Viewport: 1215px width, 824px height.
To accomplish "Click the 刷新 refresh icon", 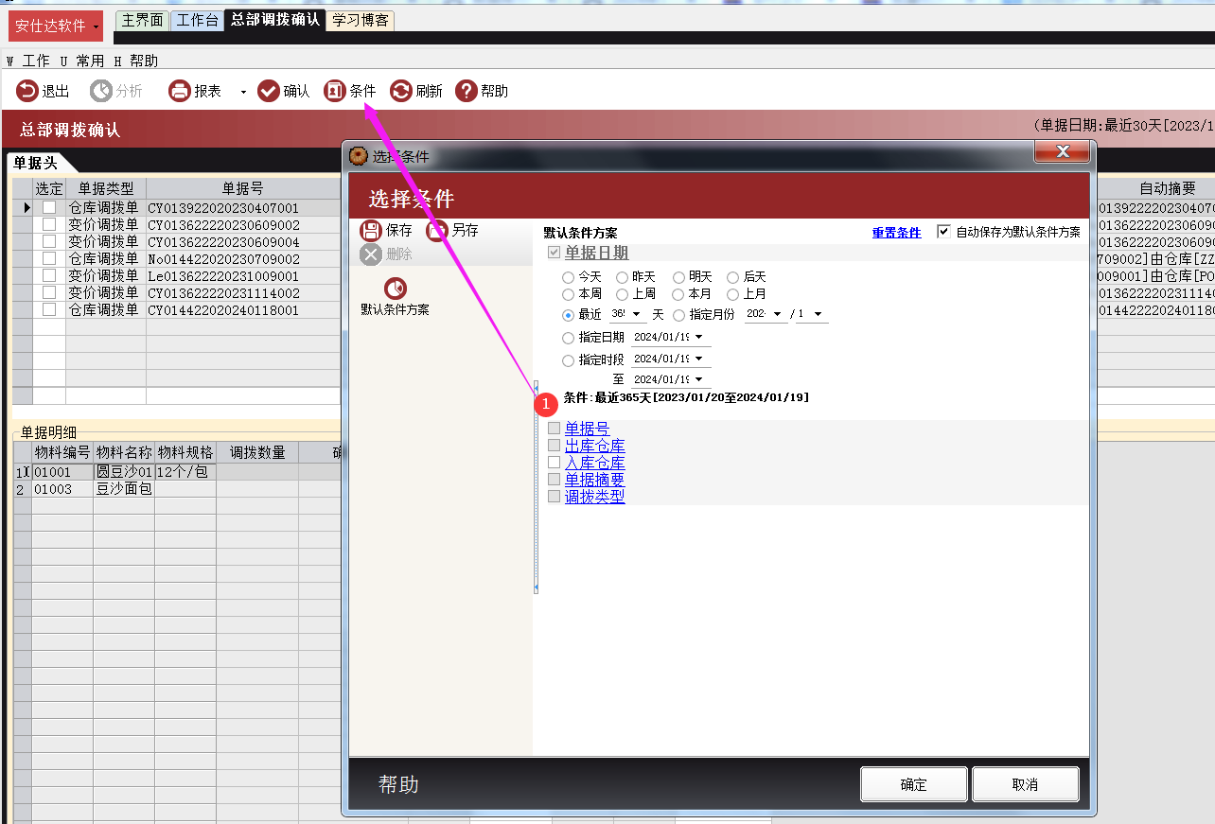I will click(401, 91).
